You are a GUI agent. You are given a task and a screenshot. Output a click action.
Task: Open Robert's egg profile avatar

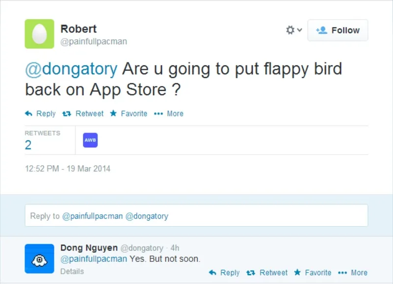coord(39,34)
